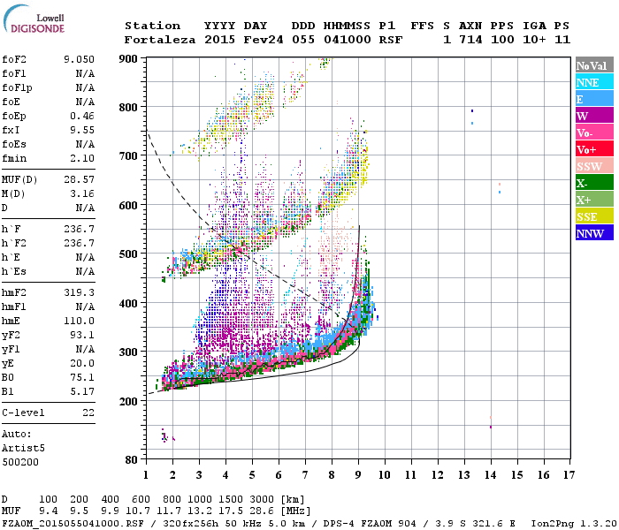Image resolution: width=619 pixels, height=530 pixels.
Task: Click the Artist5 auto-scaling label
Action: click(23, 449)
